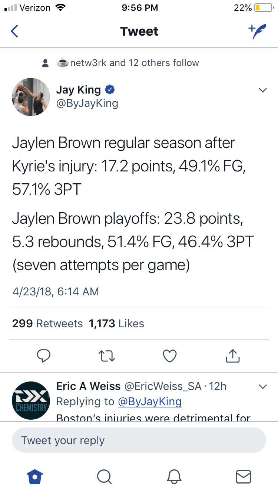Share the tweet via upload icon
This screenshot has height=495, width=278.
(233, 355)
